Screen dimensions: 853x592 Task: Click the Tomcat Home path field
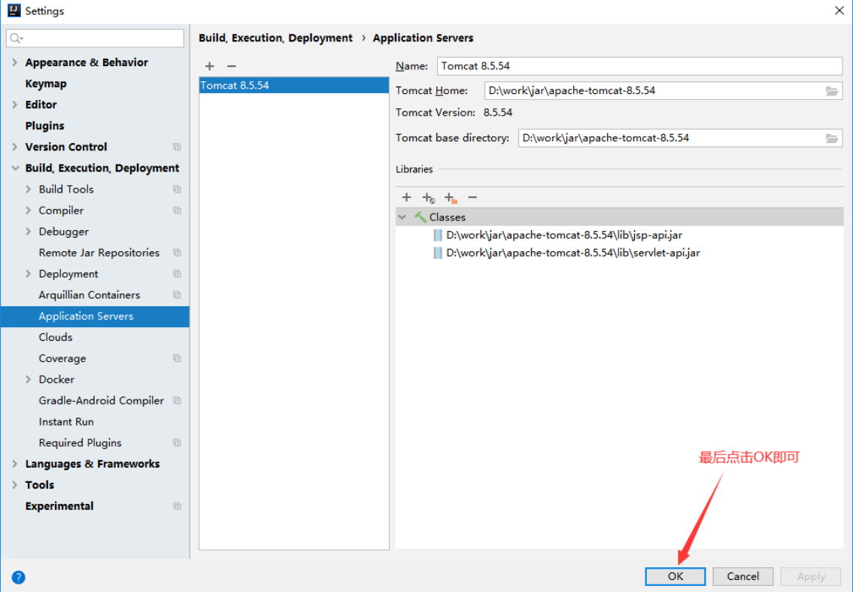pyautogui.click(x=654, y=91)
